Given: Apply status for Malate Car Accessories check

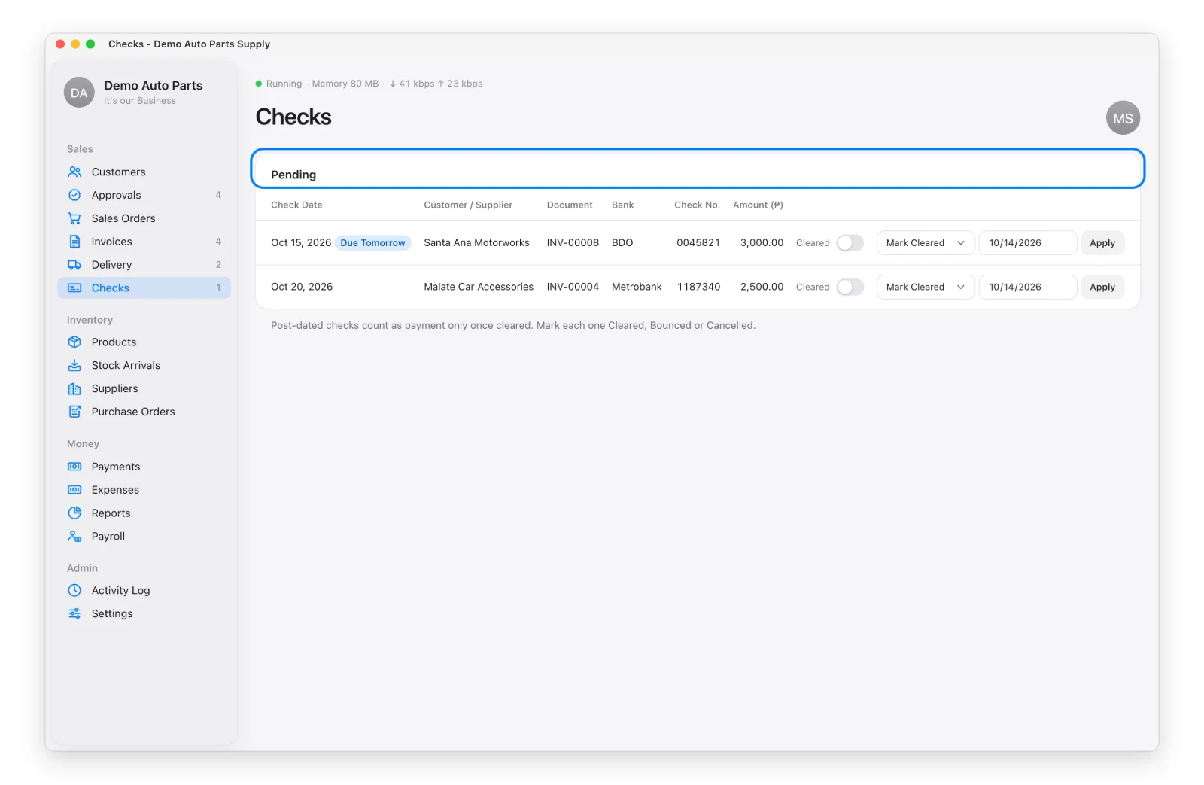Looking at the screenshot, I should [1102, 287].
